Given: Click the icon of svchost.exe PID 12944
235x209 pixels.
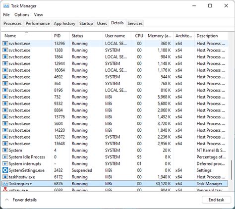Looking at the screenshot, I should pyautogui.click(x=5, y=63).
